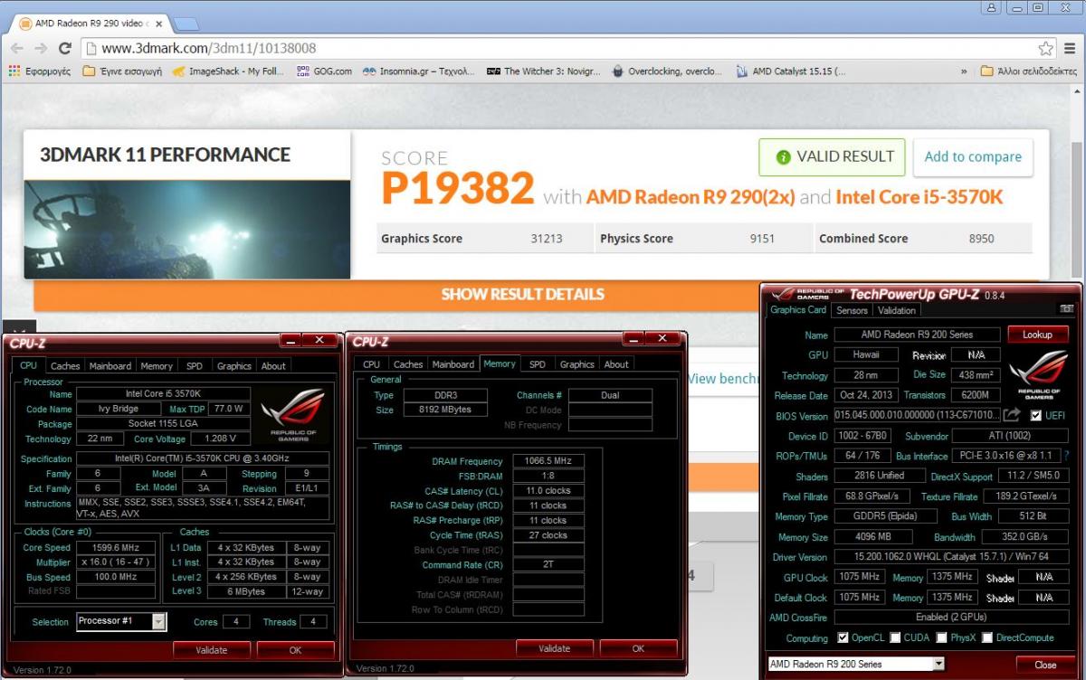Click the GPU-Z screenshot camera icon
The height and width of the screenshot is (680, 1086).
point(1066,310)
